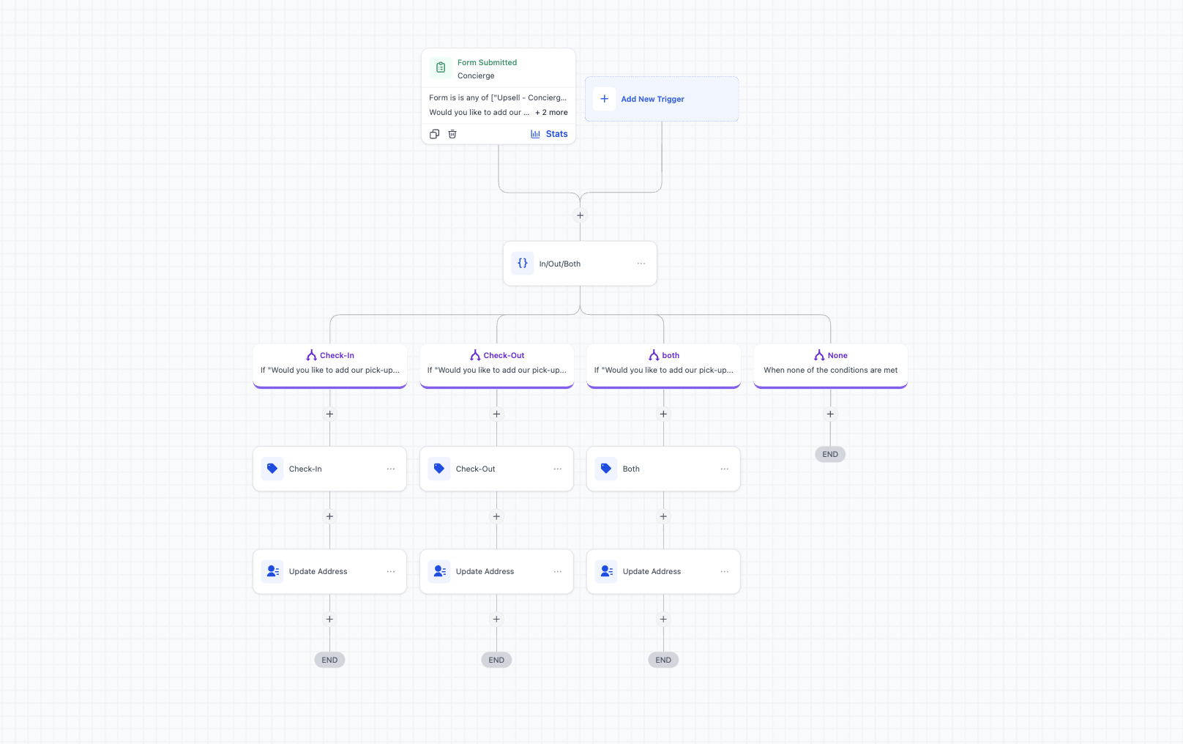Open the Check-Out tag action options menu
Screen dimensions: 1183x744
point(558,469)
